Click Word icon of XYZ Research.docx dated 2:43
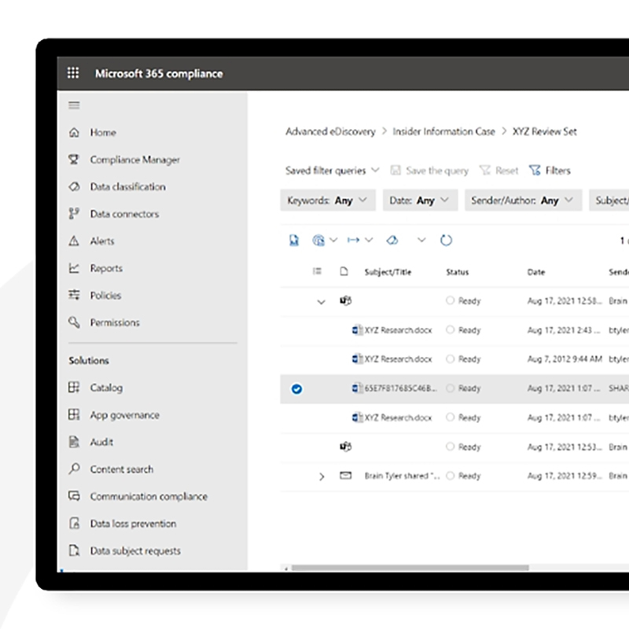 click(x=357, y=330)
